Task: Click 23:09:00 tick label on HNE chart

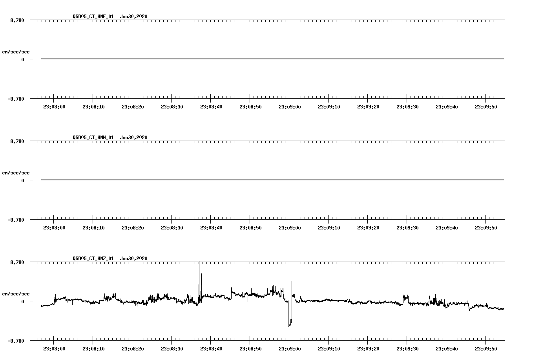Action: (290, 107)
